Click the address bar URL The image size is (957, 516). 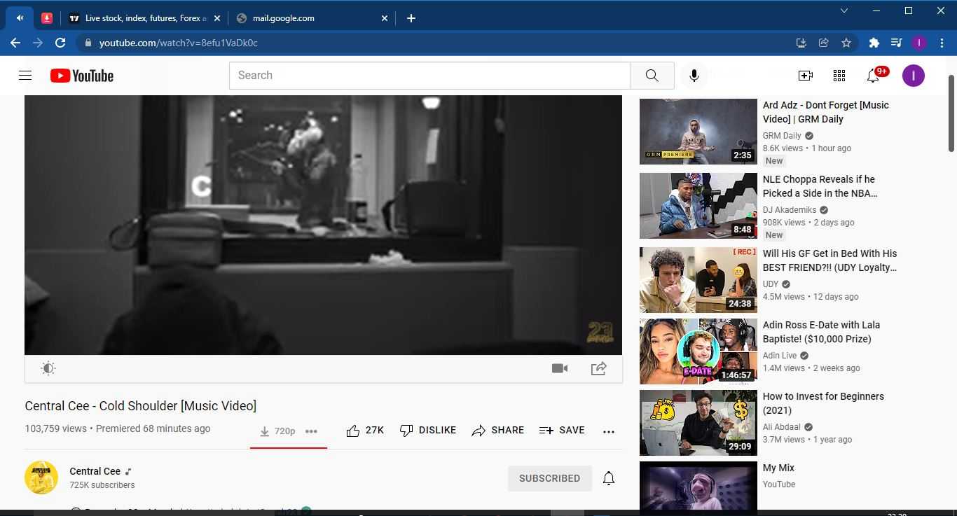click(179, 43)
